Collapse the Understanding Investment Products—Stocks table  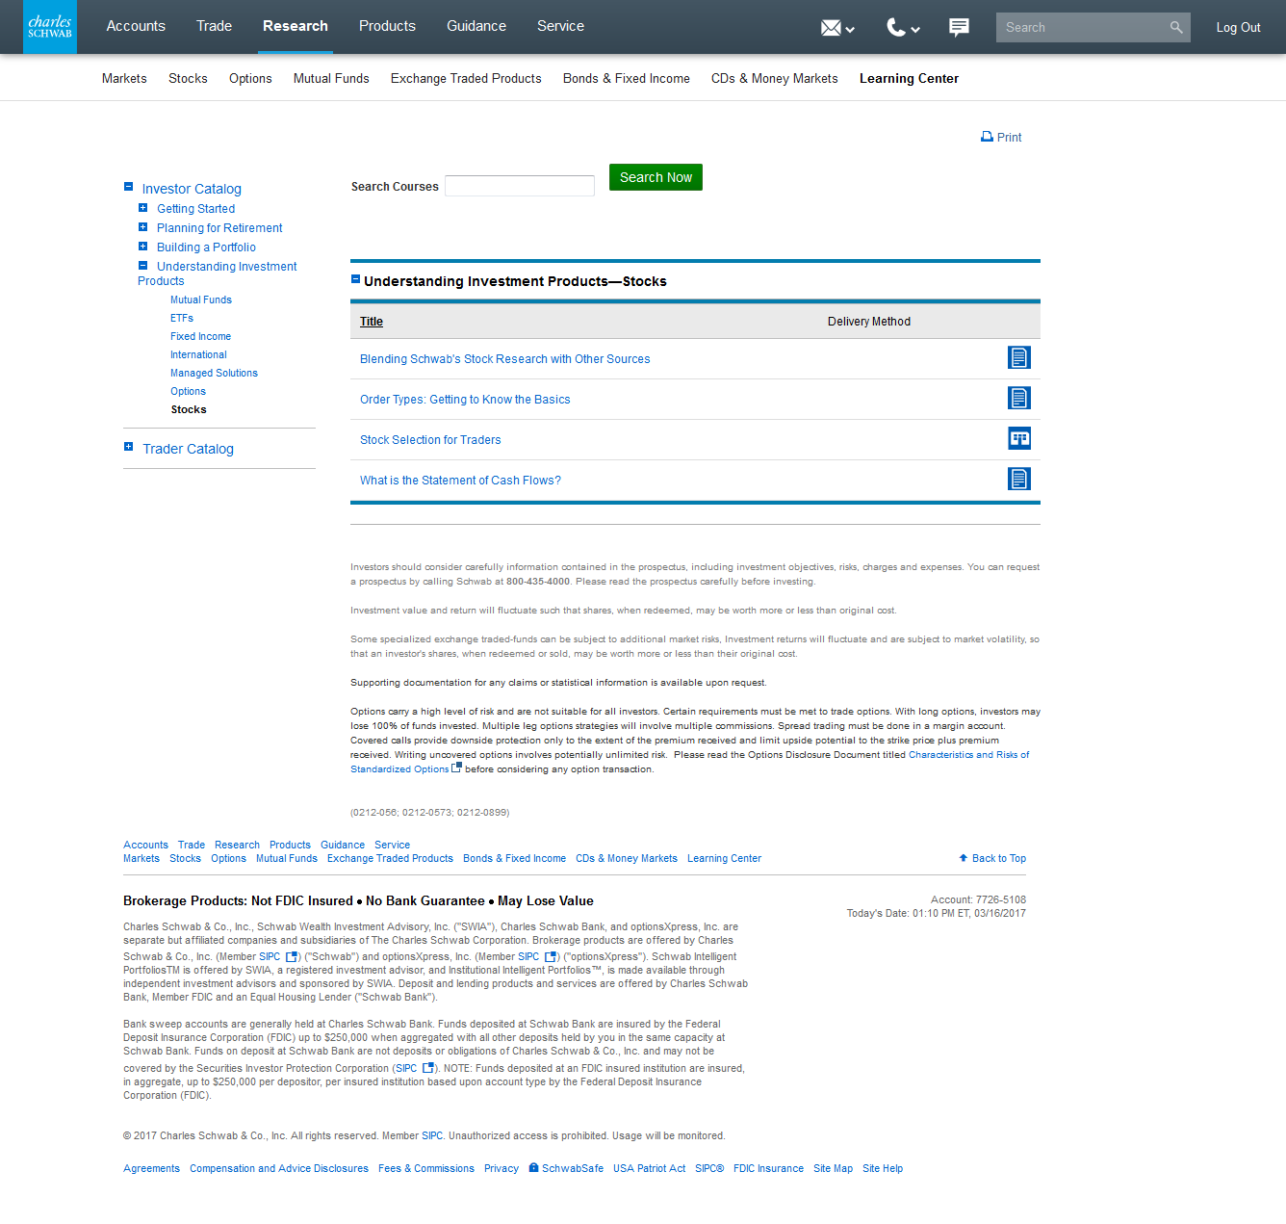[355, 279]
